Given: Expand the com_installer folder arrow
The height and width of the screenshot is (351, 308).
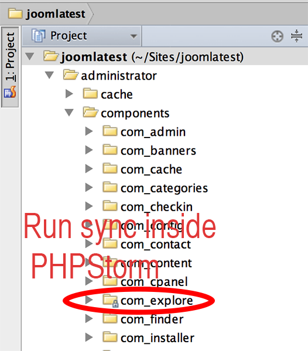Looking at the screenshot, I should (x=89, y=338).
